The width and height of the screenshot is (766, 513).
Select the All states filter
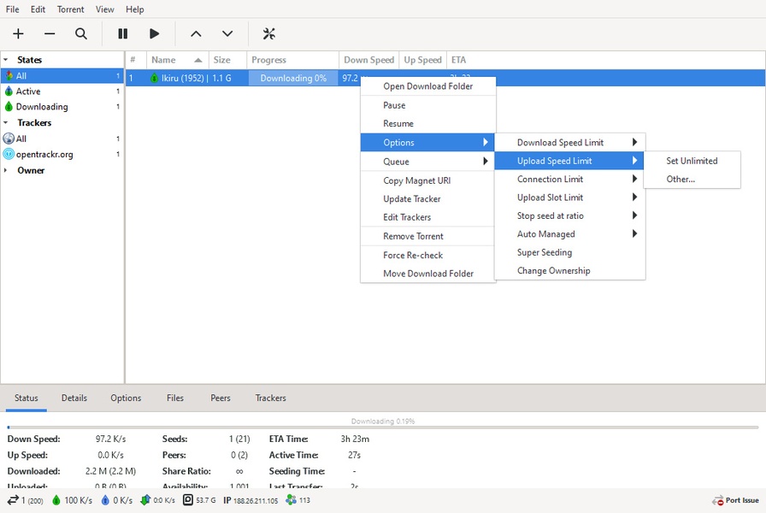tap(62, 76)
